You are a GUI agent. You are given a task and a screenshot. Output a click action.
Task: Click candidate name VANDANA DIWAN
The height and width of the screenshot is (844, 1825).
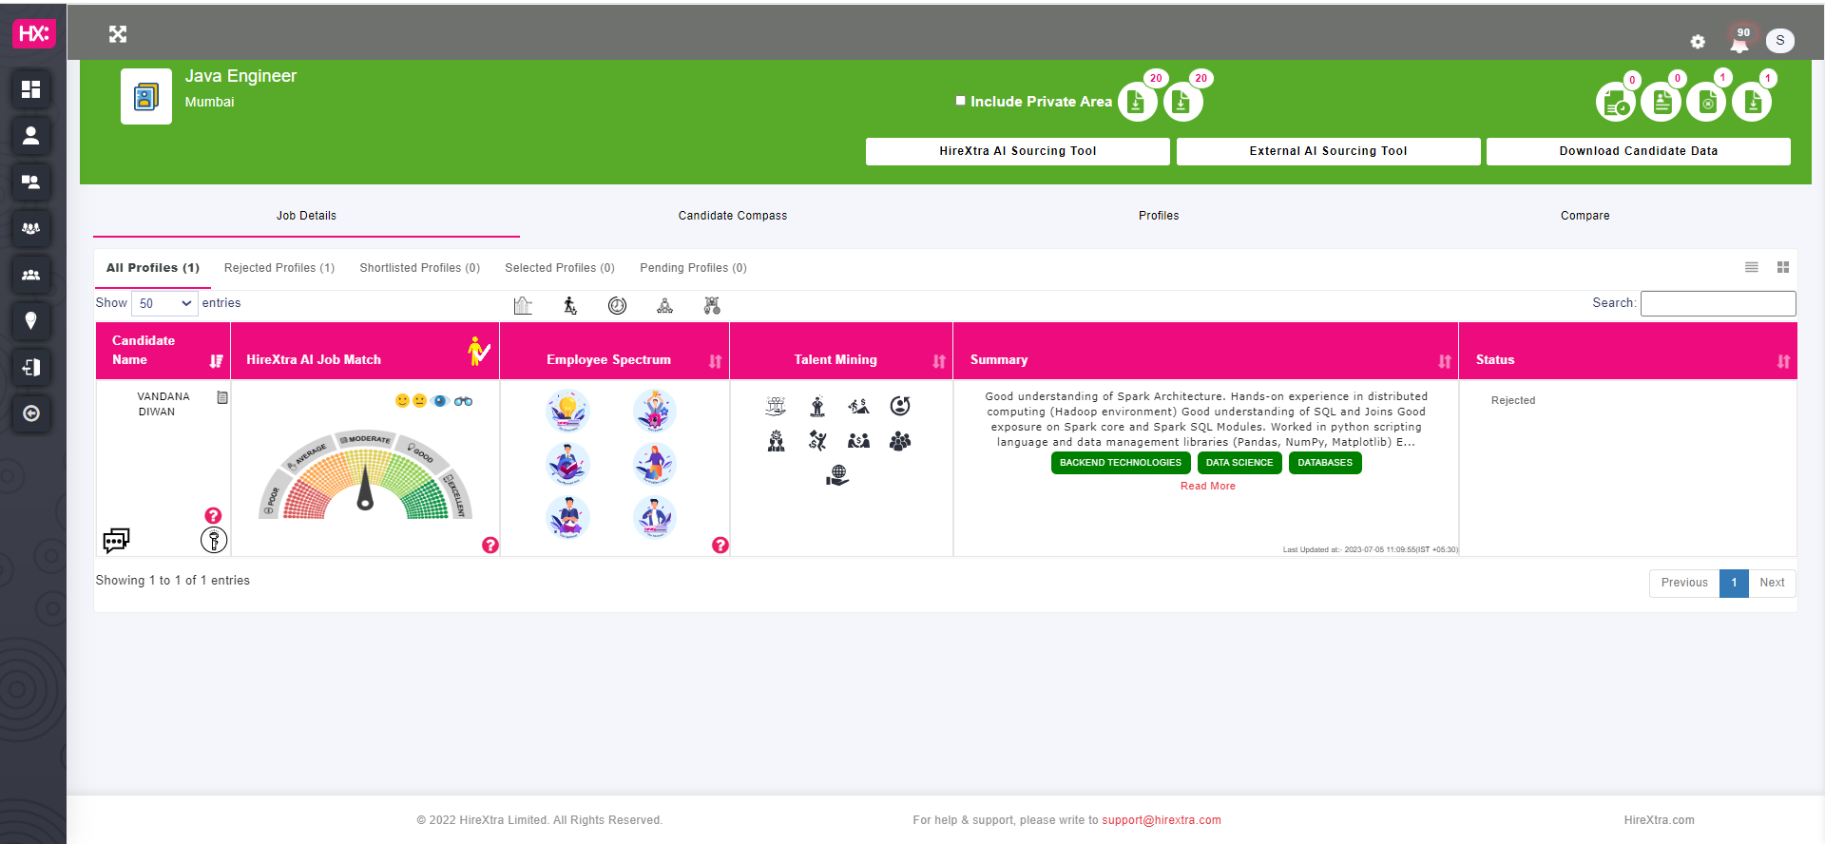pos(163,404)
